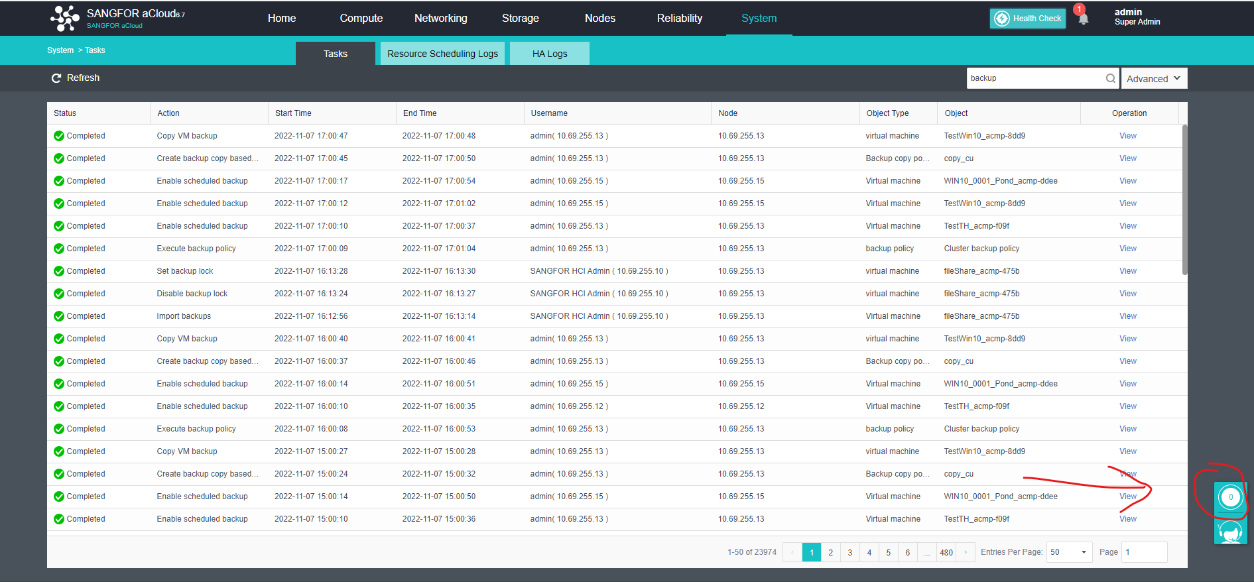This screenshot has width=1254, height=582.
Task: Select Cluster backup policy object at 17:00:09
Action: pyautogui.click(x=981, y=249)
